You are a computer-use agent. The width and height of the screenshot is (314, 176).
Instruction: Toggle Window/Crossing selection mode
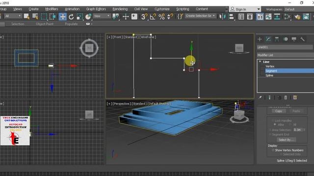pyautogui.click(x=52, y=16)
